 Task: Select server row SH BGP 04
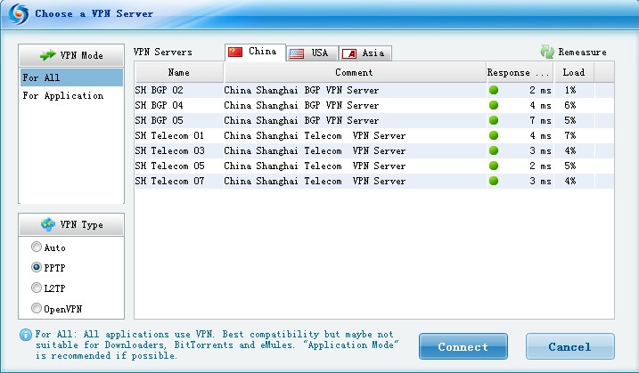pos(374,105)
